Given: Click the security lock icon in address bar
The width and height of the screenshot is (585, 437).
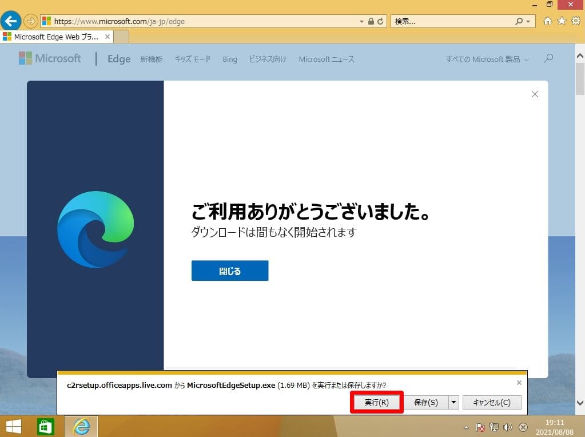Looking at the screenshot, I should click(x=371, y=21).
